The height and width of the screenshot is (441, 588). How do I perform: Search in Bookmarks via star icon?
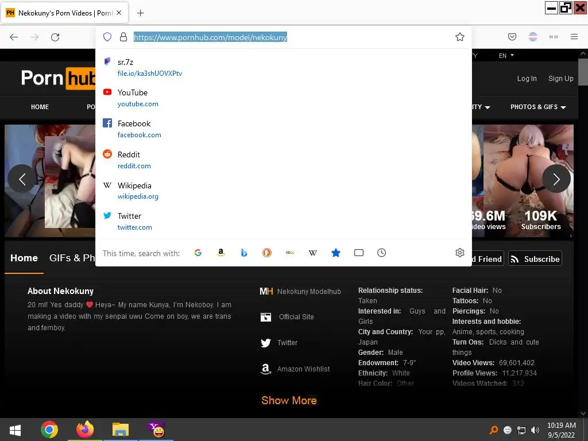(x=335, y=253)
